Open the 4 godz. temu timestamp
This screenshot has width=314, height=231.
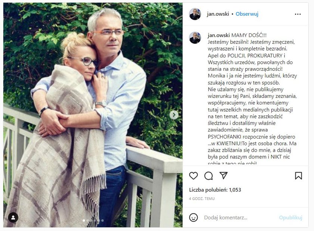pyautogui.click(x=202, y=198)
